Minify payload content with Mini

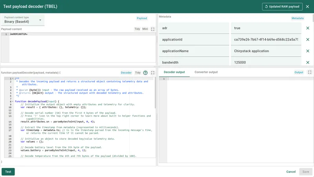pos(145,29)
